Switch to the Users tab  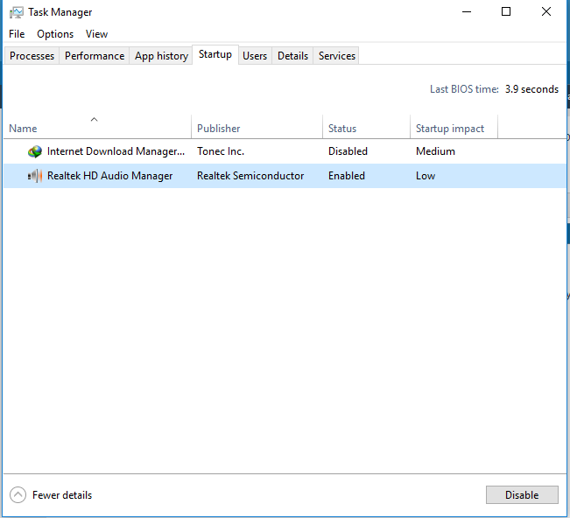pyautogui.click(x=255, y=56)
